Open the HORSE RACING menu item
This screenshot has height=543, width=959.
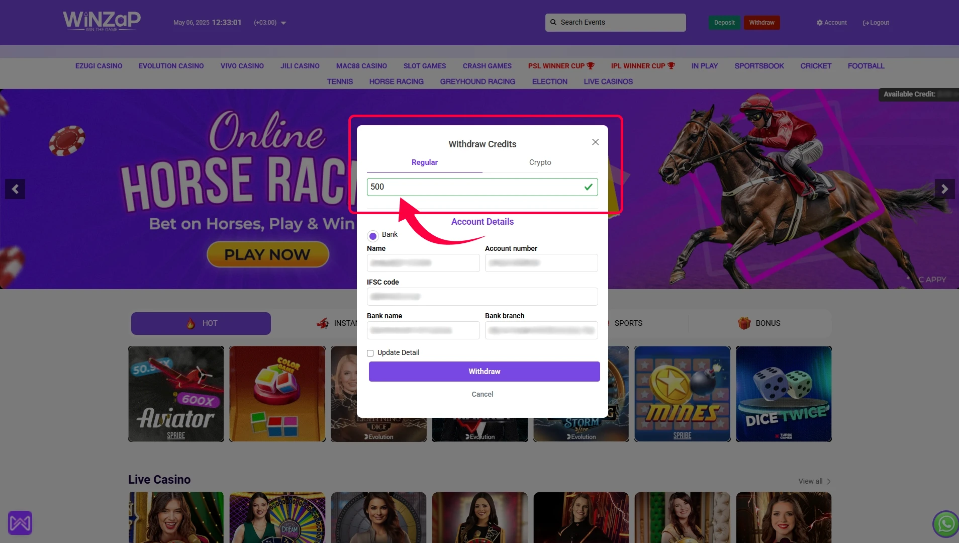tap(396, 81)
